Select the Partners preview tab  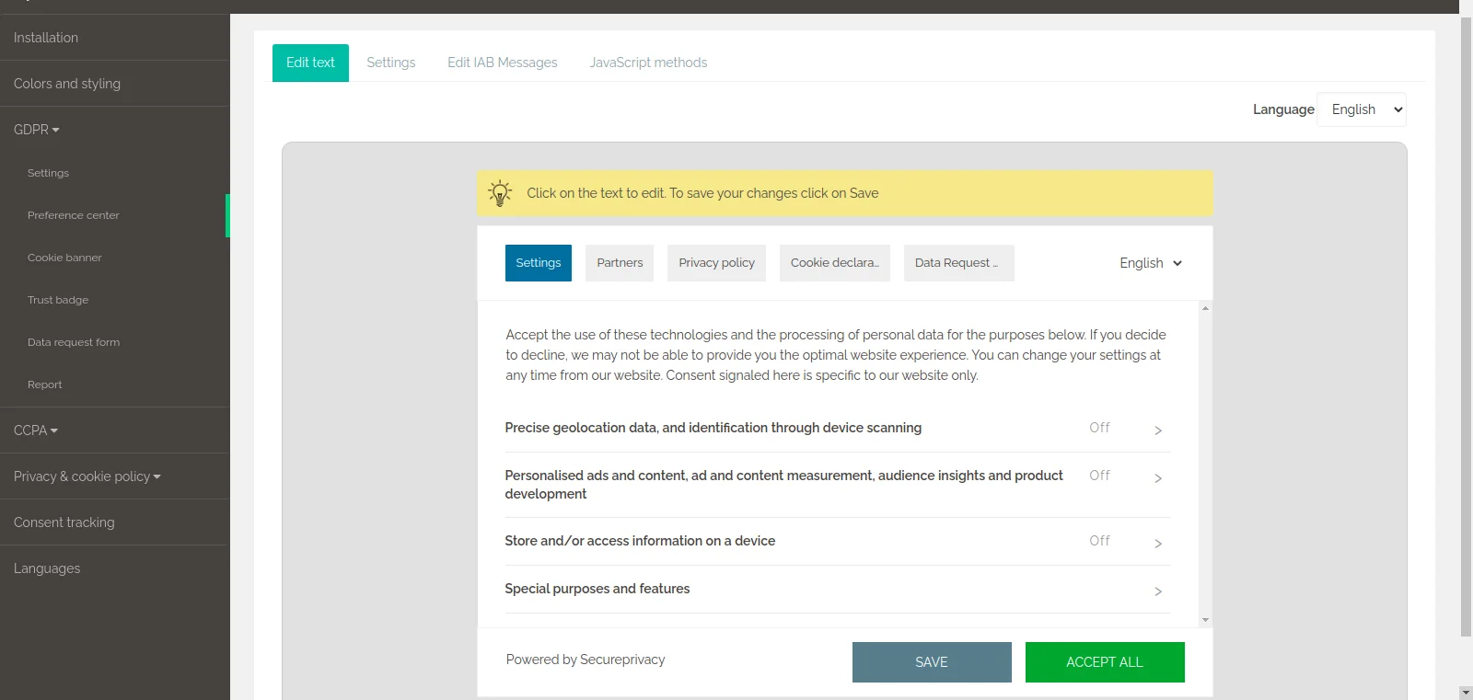[x=620, y=263]
